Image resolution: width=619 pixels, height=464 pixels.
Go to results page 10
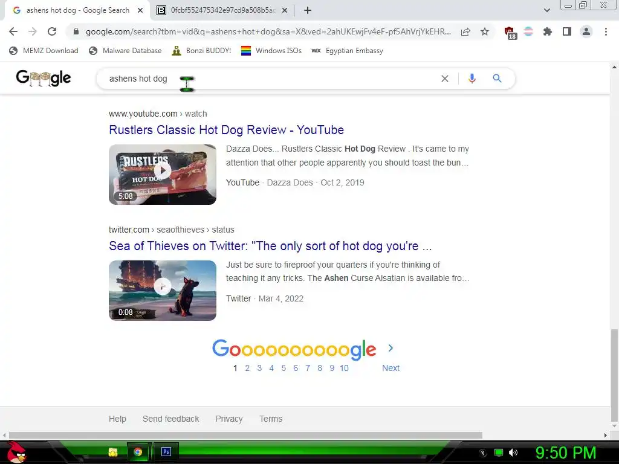tap(344, 368)
